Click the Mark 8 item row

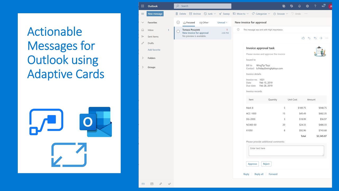pos(286,108)
